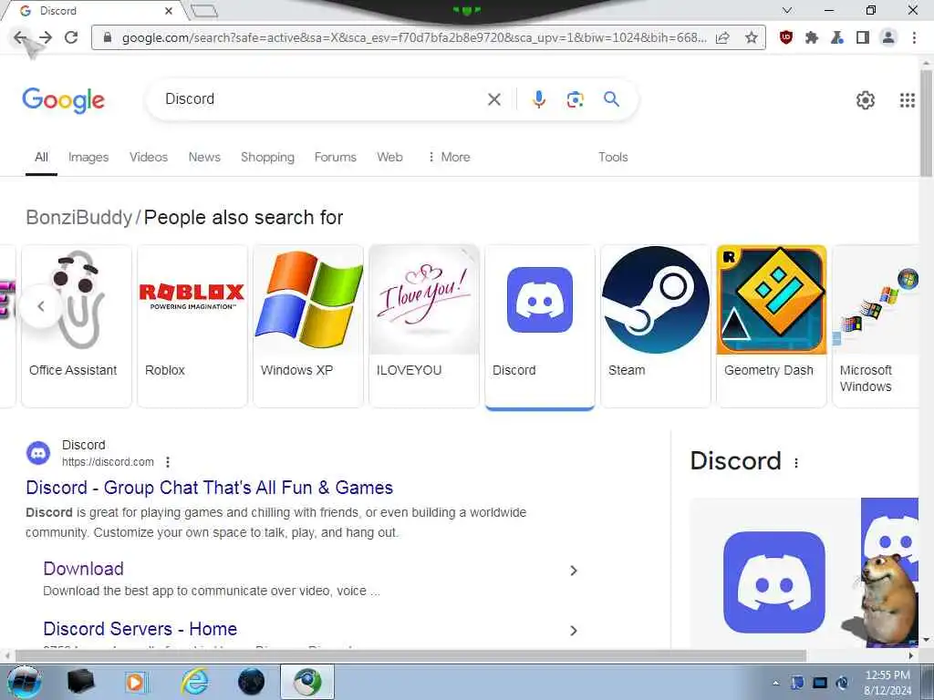Toggle the browser side panel icon
Viewport: 934px width, 700px height.
tap(863, 38)
